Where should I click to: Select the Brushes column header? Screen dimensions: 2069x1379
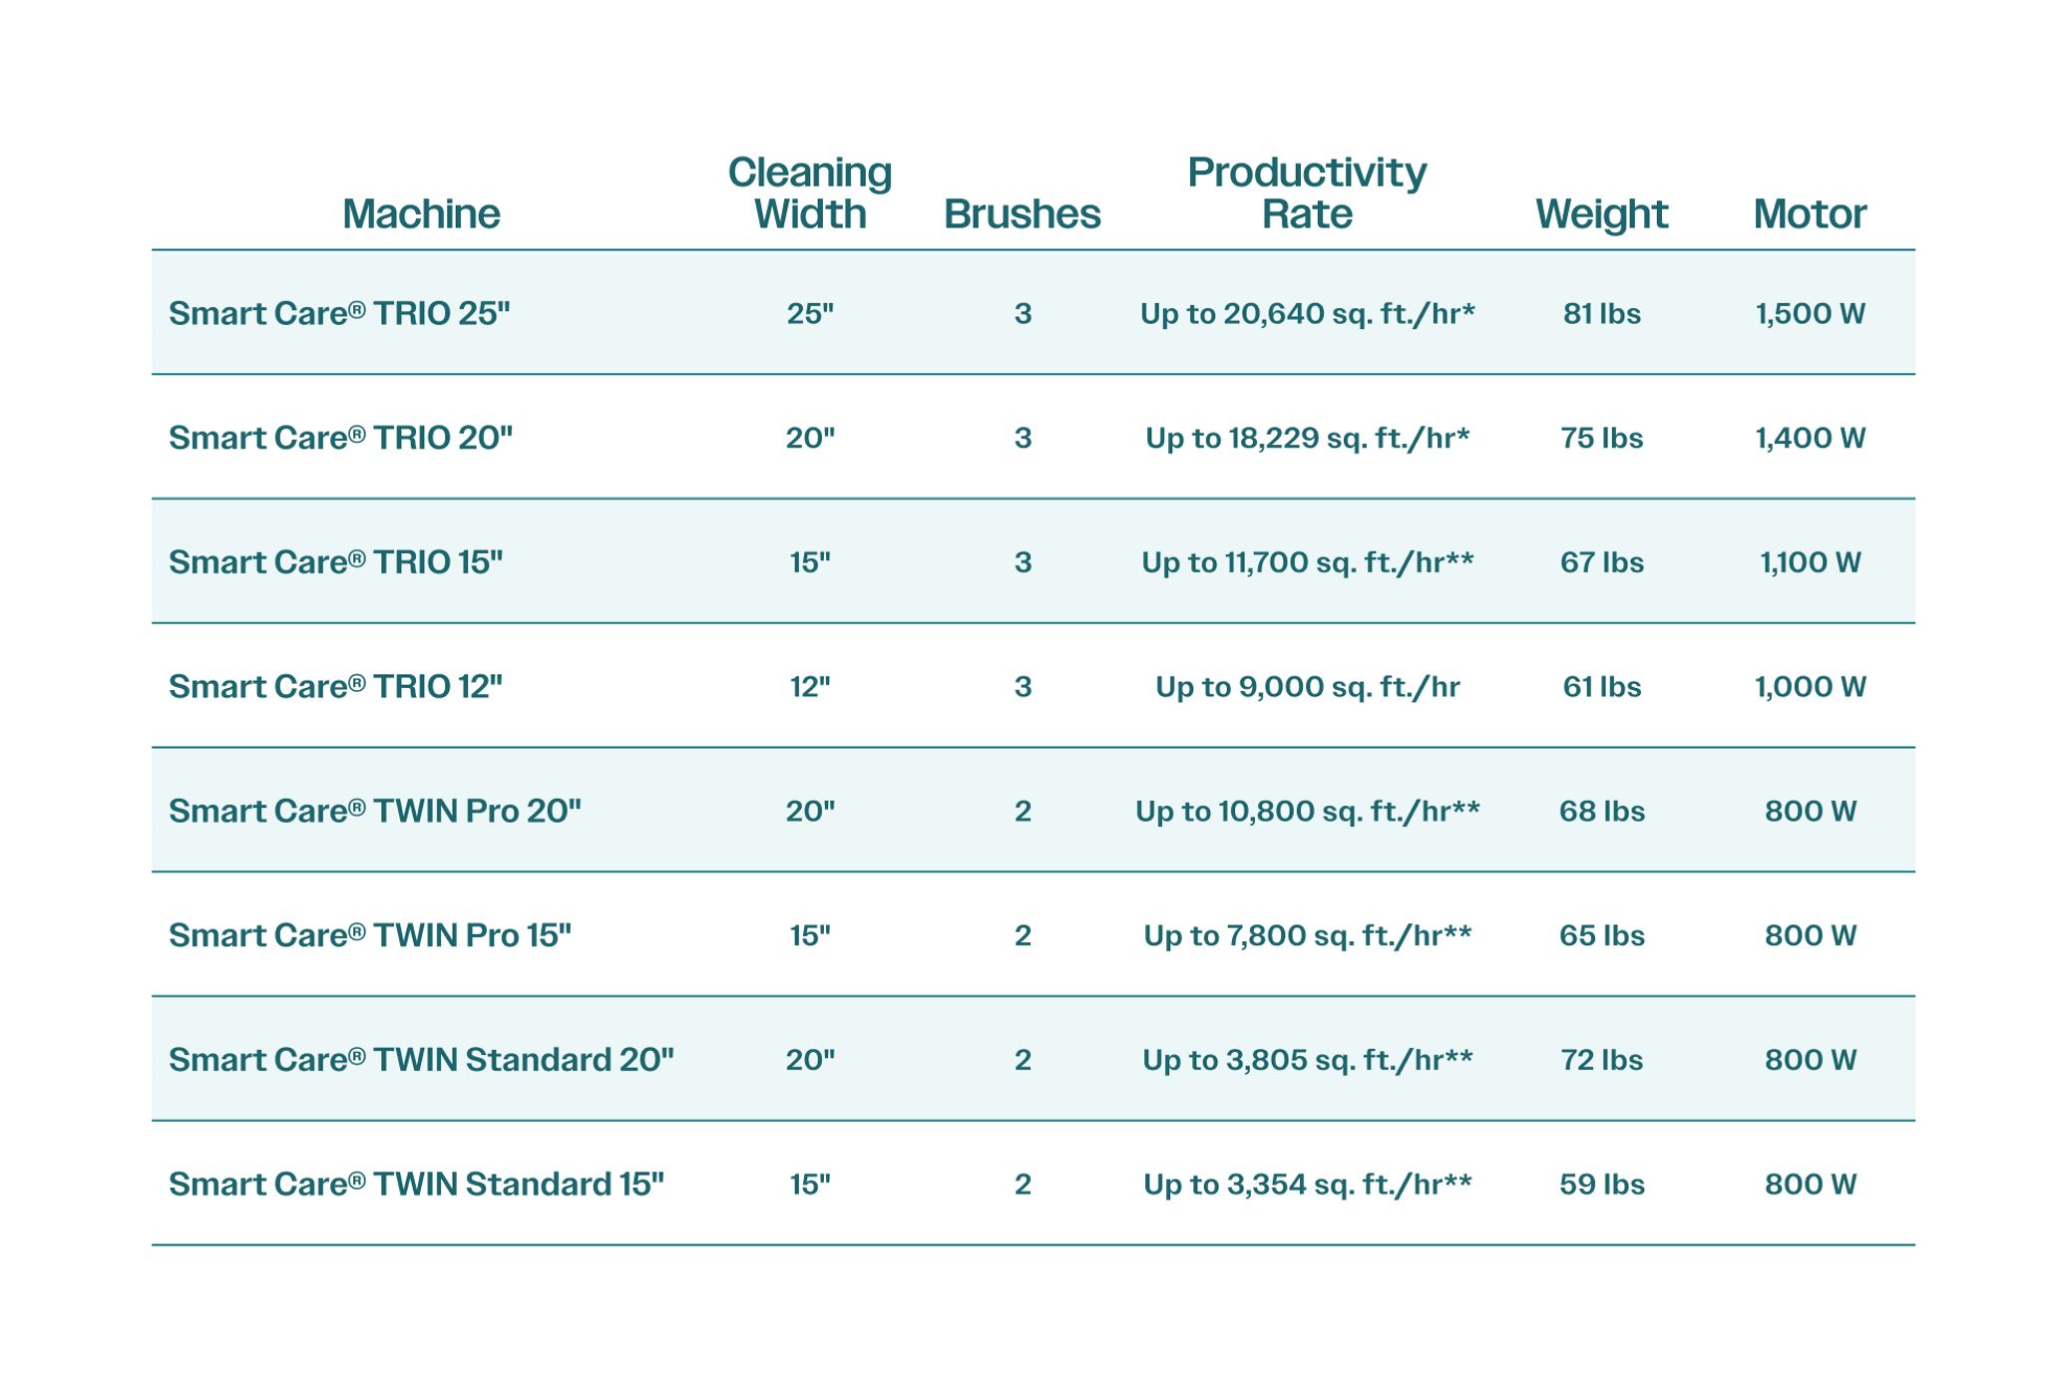[x=1023, y=214]
